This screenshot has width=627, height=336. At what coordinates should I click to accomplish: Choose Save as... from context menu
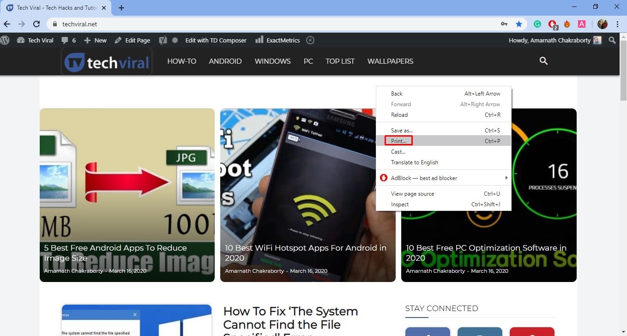443,131
